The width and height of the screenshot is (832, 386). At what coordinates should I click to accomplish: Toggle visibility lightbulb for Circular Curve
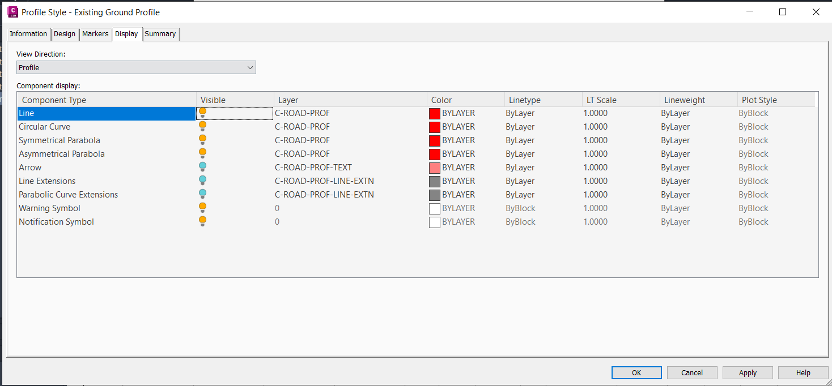click(202, 126)
